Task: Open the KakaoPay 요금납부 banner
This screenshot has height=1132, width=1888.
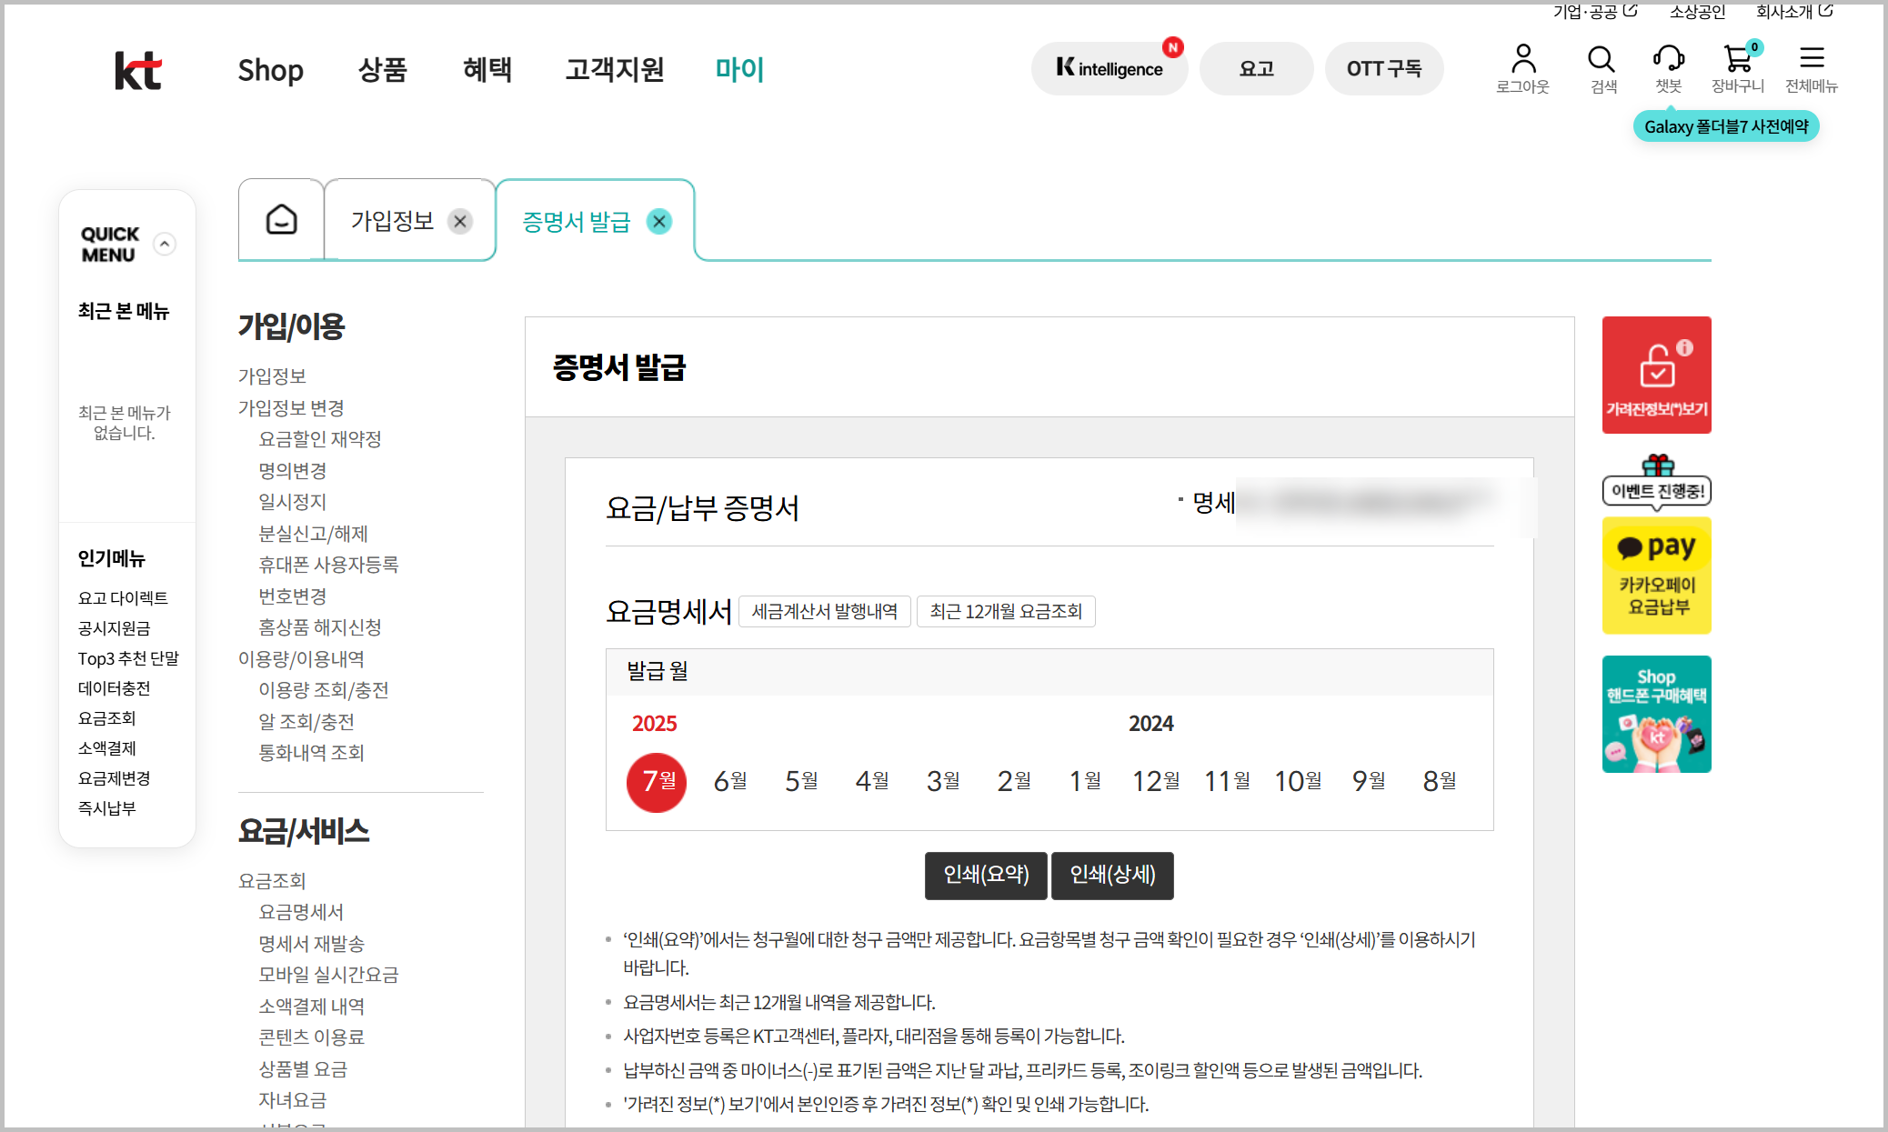Action: [1656, 576]
